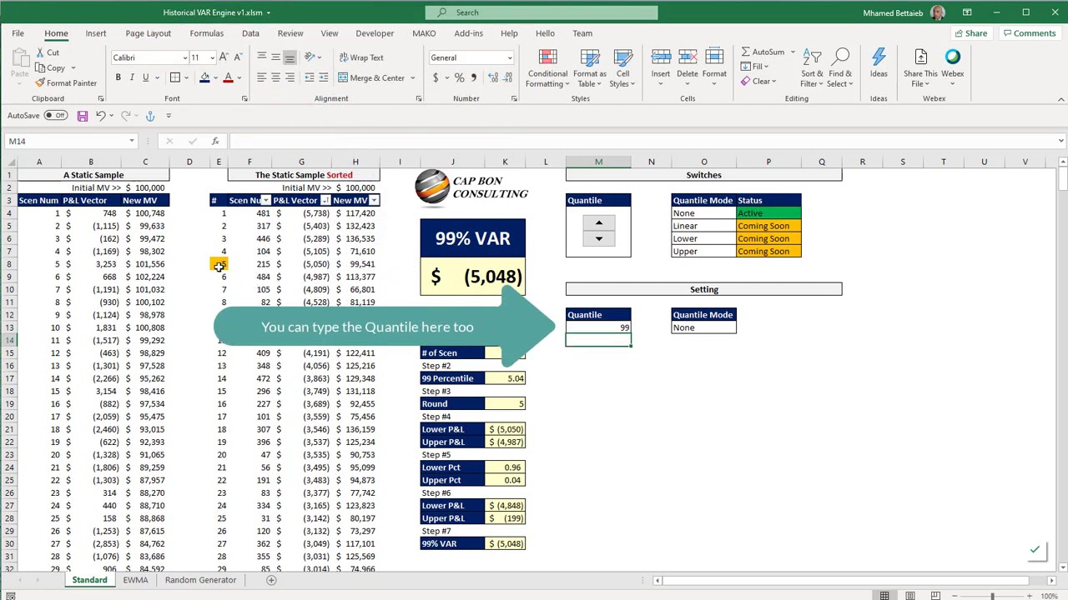Open the Font name dropdown
The height and width of the screenshot is (600, 1068).
click(x=185, y=57)
